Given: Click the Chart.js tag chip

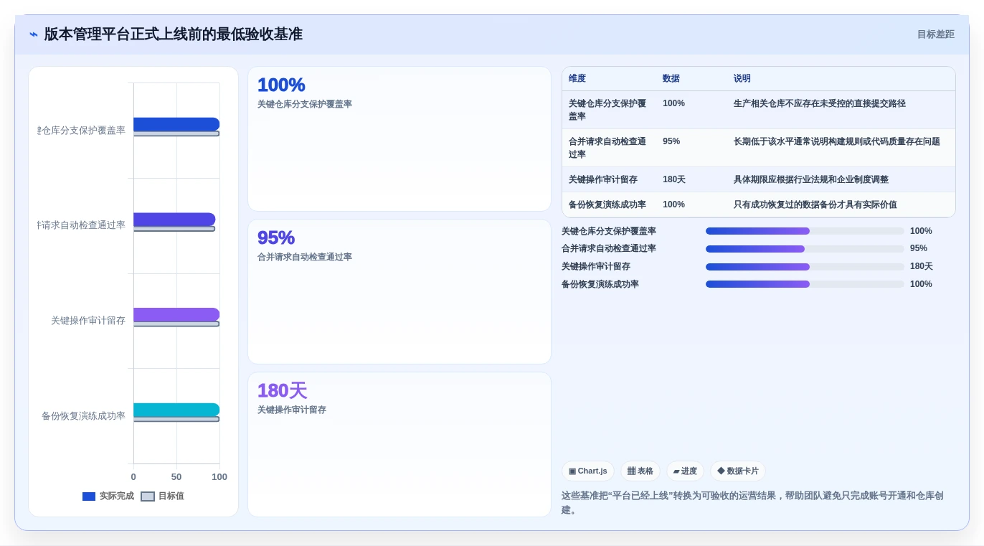Looking at the screenshot, I should click(588, 471).
